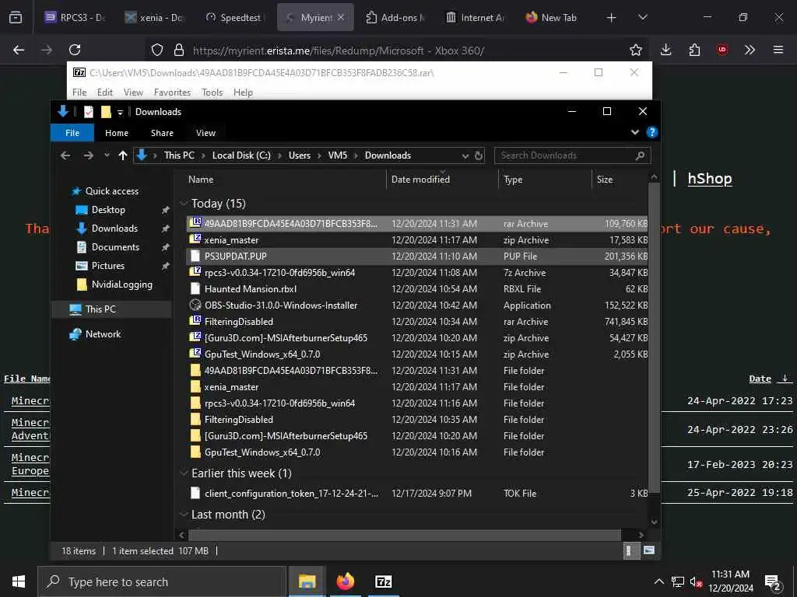Select Desktop in navigation pane

point(107,210)
